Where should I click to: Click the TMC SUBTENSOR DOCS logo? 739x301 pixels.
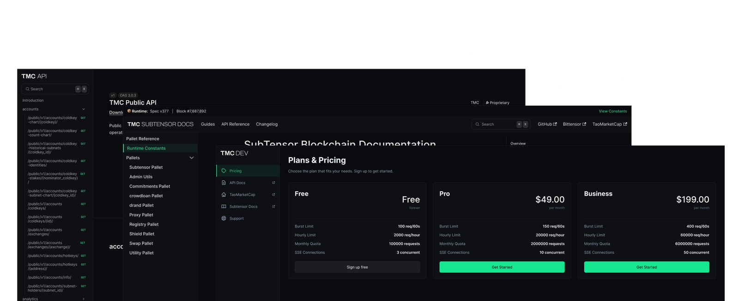coord(160,124)
